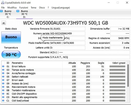Click Soglia value 51 of Errori lettura
Image resolution: width=131 pixels, height=105 pixels.
click(x=103, y=66)
